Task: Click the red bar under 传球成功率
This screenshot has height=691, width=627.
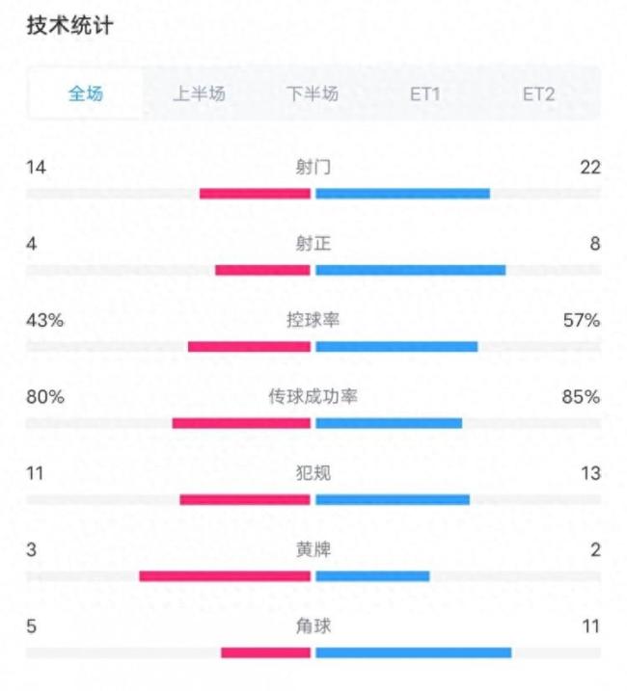Action: click(241, 422)
